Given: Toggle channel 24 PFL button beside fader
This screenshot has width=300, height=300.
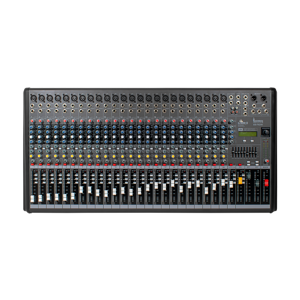Looking at the screenshot, I should [x=226, y=182].
